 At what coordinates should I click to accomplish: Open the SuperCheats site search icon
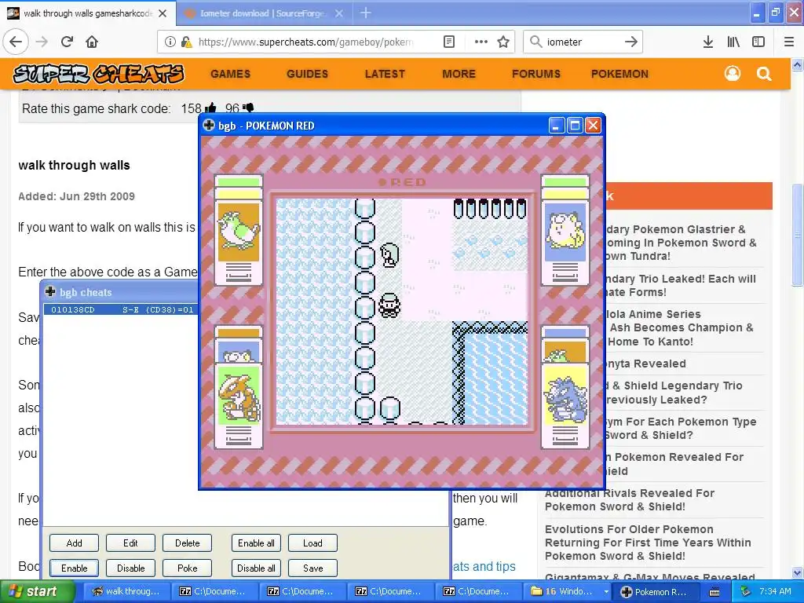point(764,74)
